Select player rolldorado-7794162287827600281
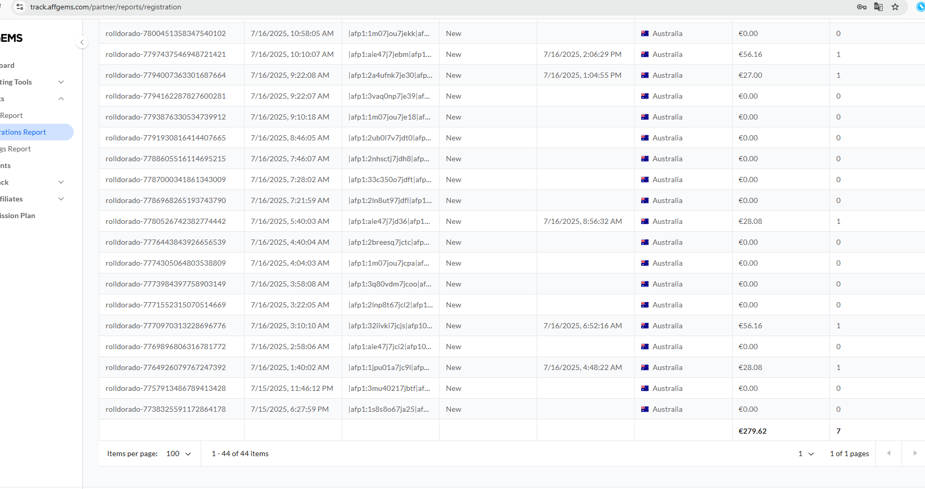925x489 pixels. click(x=166, y=96)
